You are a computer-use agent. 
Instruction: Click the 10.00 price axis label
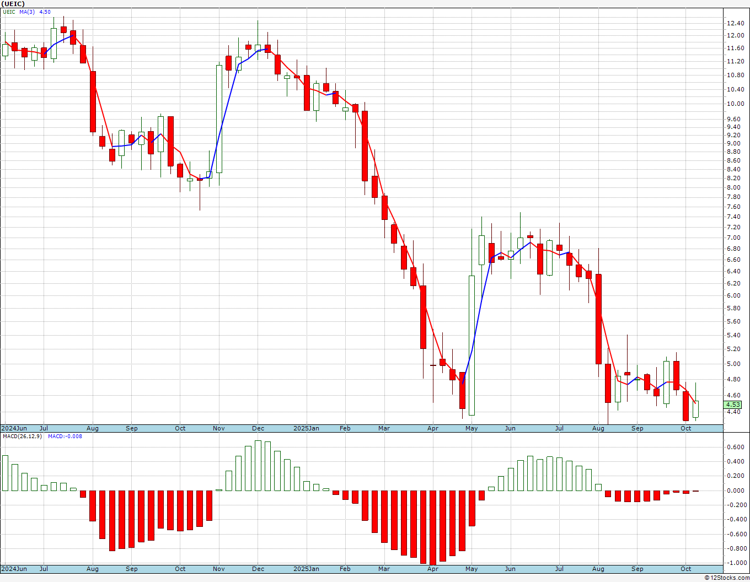[735, 104]
